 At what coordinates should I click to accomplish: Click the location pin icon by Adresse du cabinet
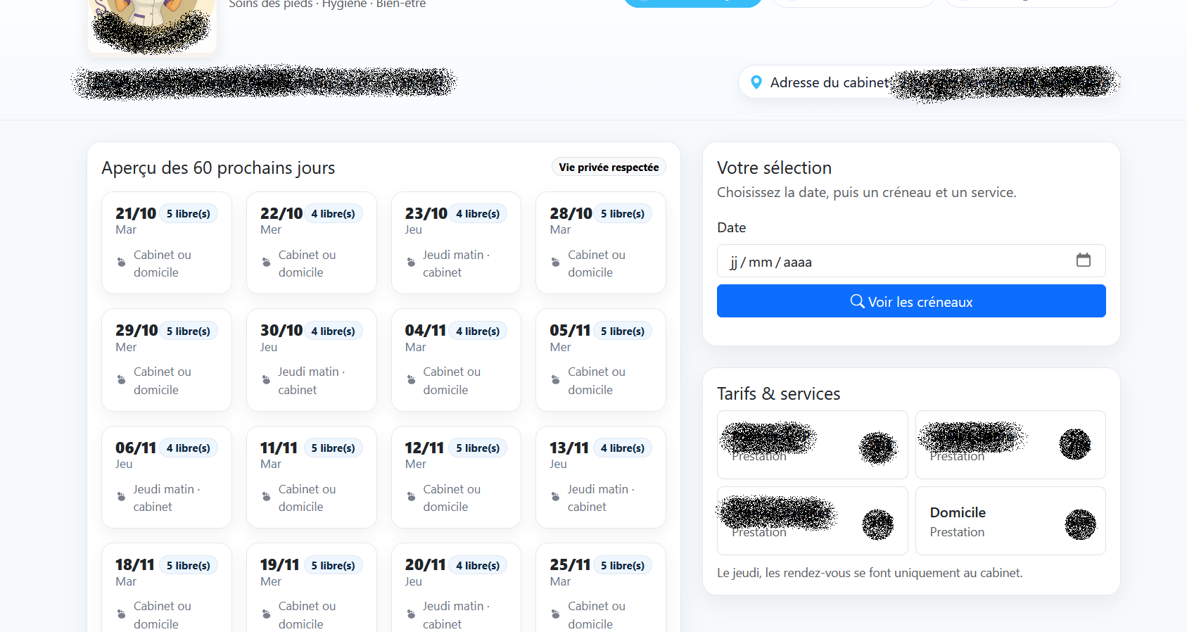click(x=756, y=82)
